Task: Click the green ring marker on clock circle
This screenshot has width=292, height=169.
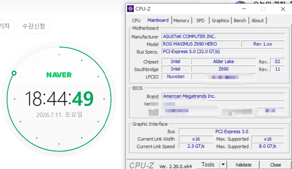Action: [14, 73]
